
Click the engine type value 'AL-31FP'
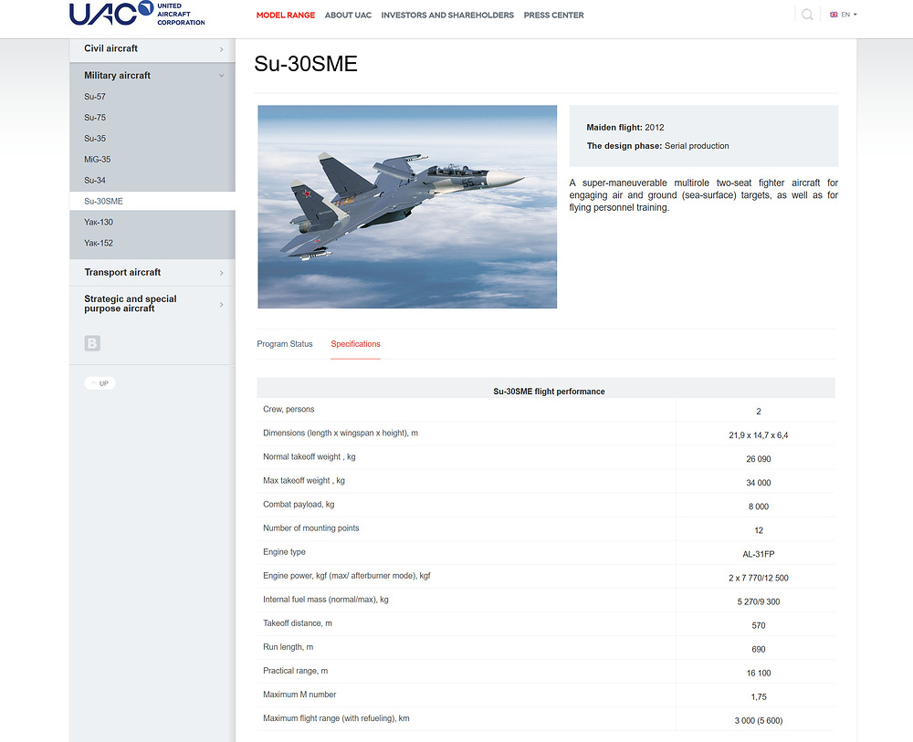(x=758, y=555)
